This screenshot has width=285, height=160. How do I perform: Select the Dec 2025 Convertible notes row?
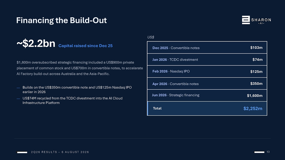[207, 48]
